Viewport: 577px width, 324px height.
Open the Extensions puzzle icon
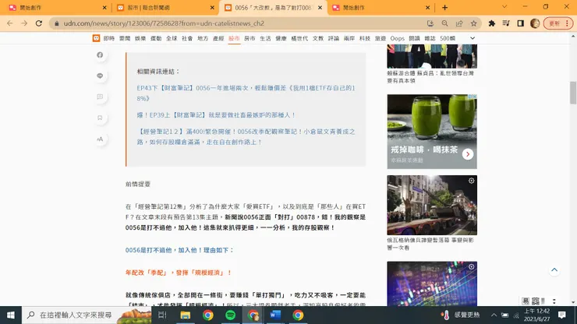[x=492, y=23]
